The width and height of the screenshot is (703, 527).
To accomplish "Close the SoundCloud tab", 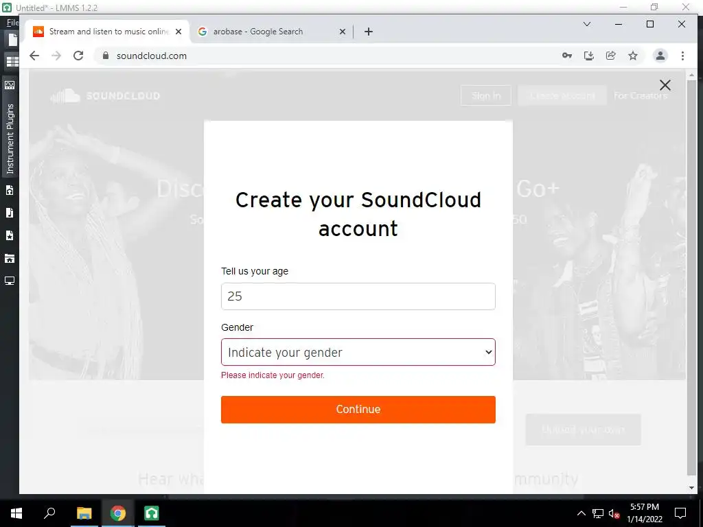I will point(178,32).
